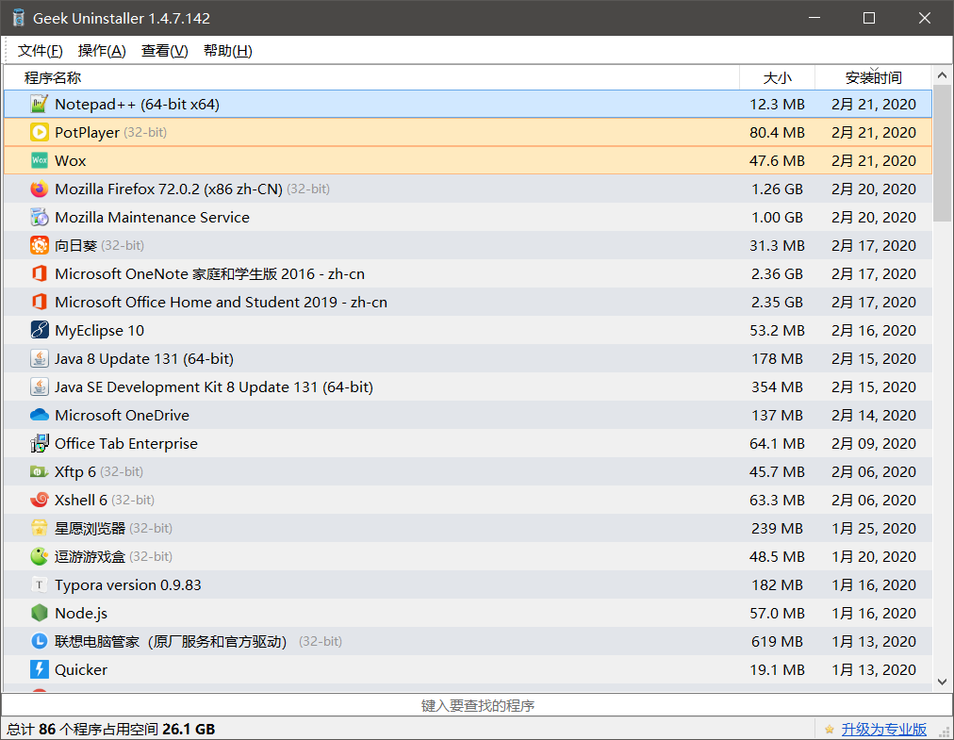The width and height of the screenshot is (954, 740).
Task: Open the 文件(F) menu
Action: coord(41,51)
